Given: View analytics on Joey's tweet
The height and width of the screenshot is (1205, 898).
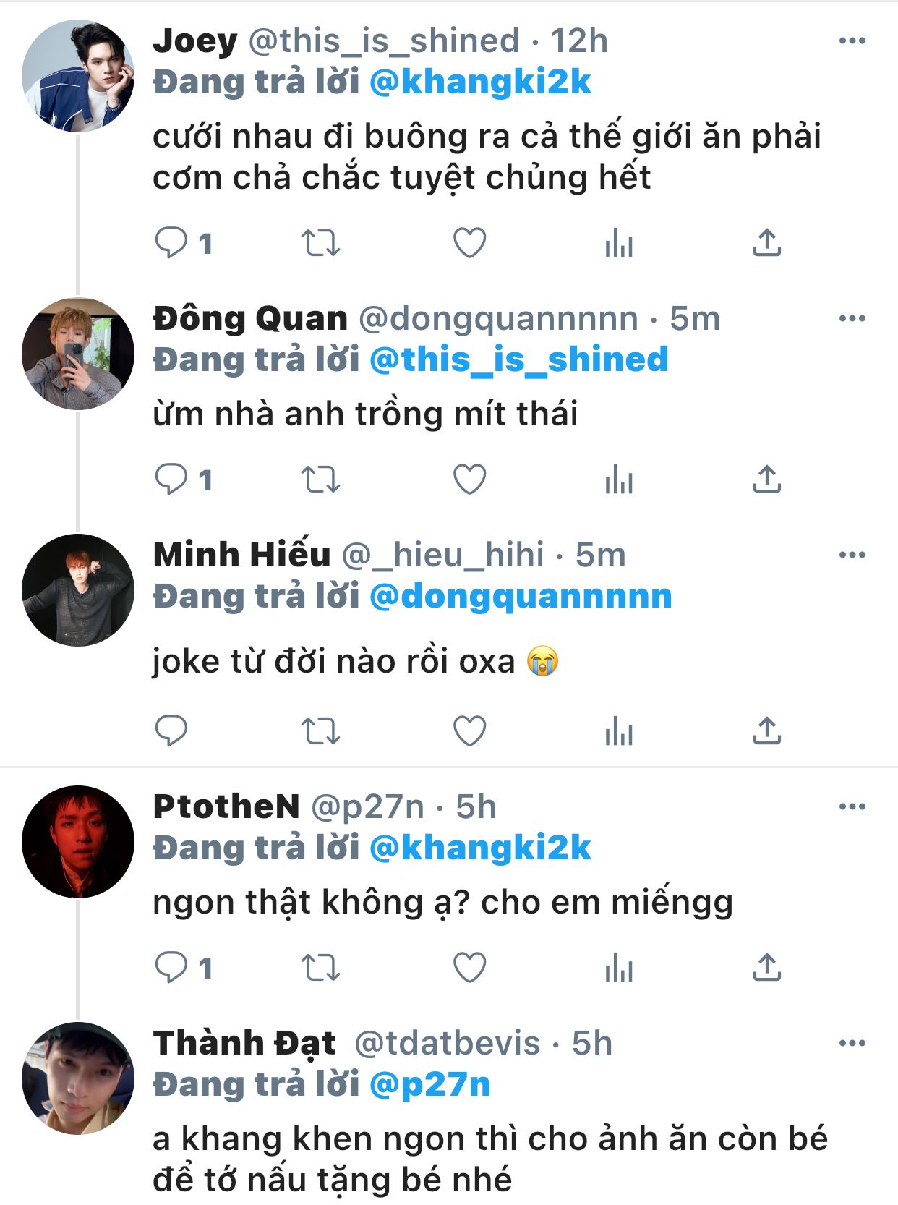Looking at the screenshot, I should (618, 243).
